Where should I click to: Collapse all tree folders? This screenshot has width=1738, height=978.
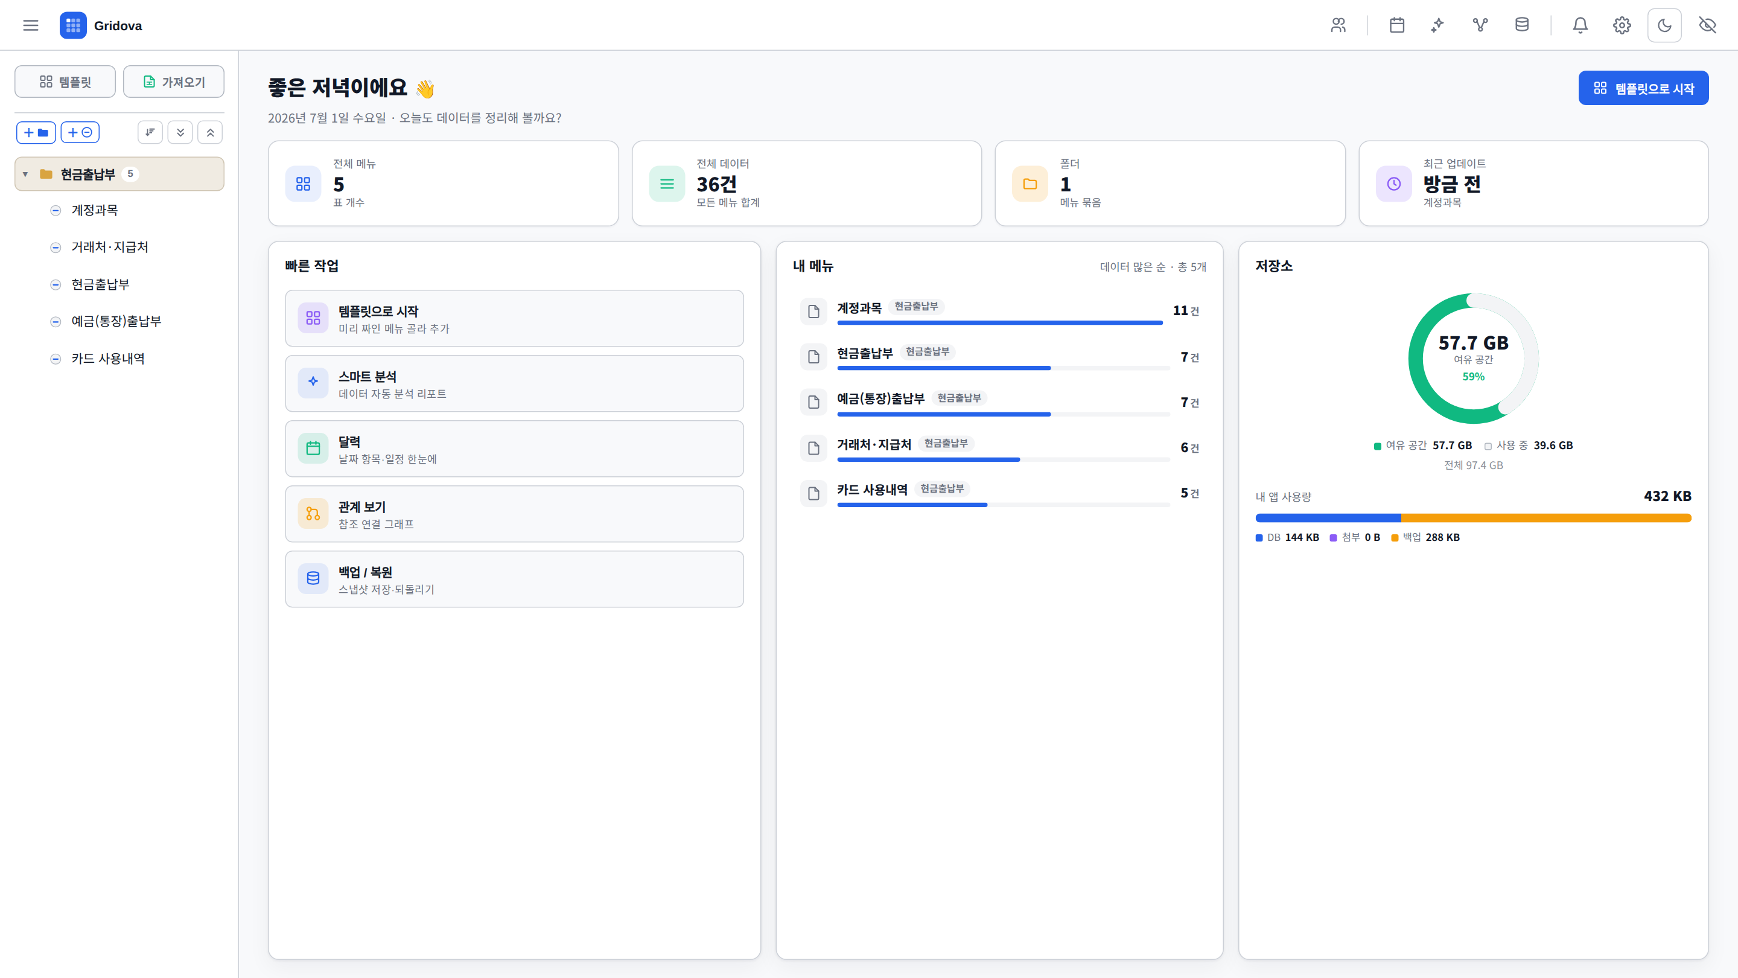(211, 132)
